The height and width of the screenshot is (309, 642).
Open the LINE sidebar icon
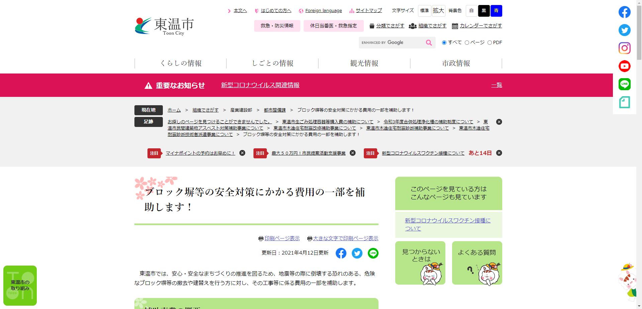coord(624,84)
